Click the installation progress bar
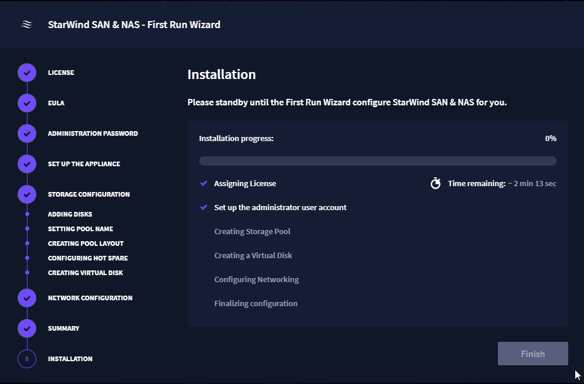This screenshot has width=584, height=384. coord(378,161)
